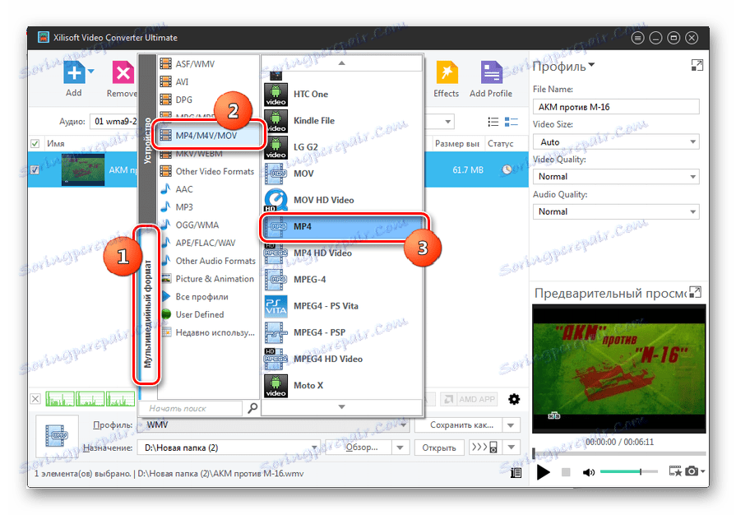736x515 pixels.
Task: Click the Начать поиск search field
Action: tap(192, 408)
